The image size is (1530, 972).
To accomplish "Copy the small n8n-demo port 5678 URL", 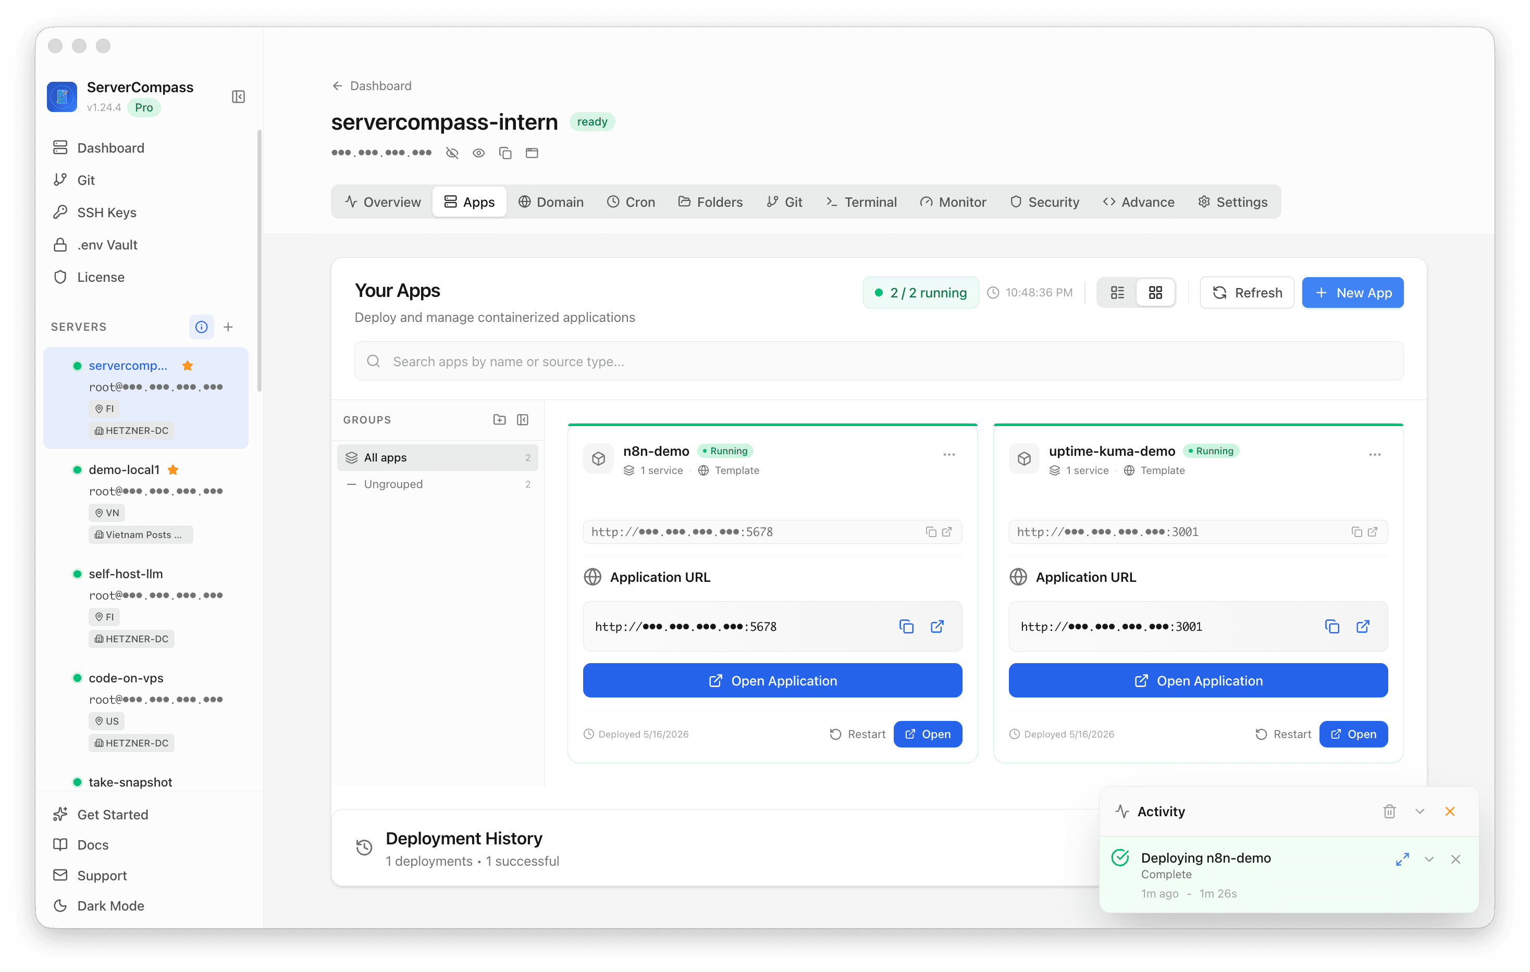I will point(931,532).
